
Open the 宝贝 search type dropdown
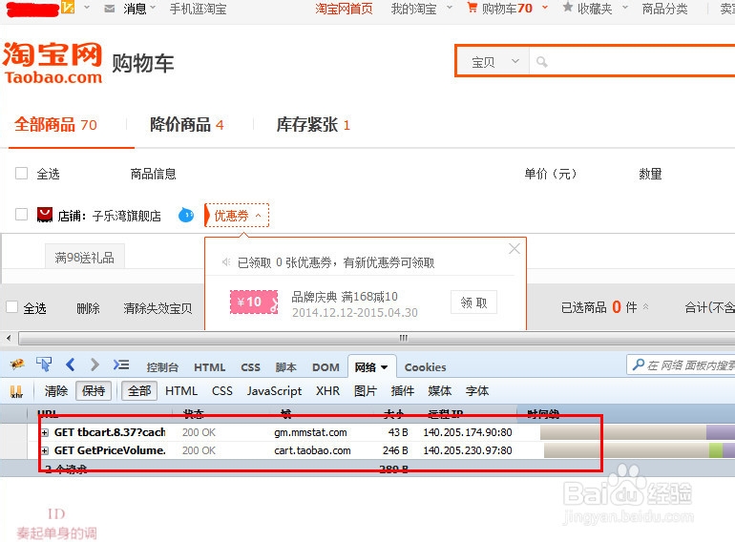(x=494, y=62)
